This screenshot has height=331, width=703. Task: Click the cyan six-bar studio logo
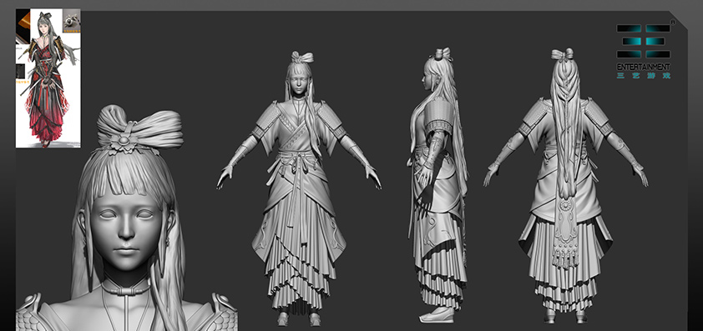pyautogui.click(x=644, y=41)
